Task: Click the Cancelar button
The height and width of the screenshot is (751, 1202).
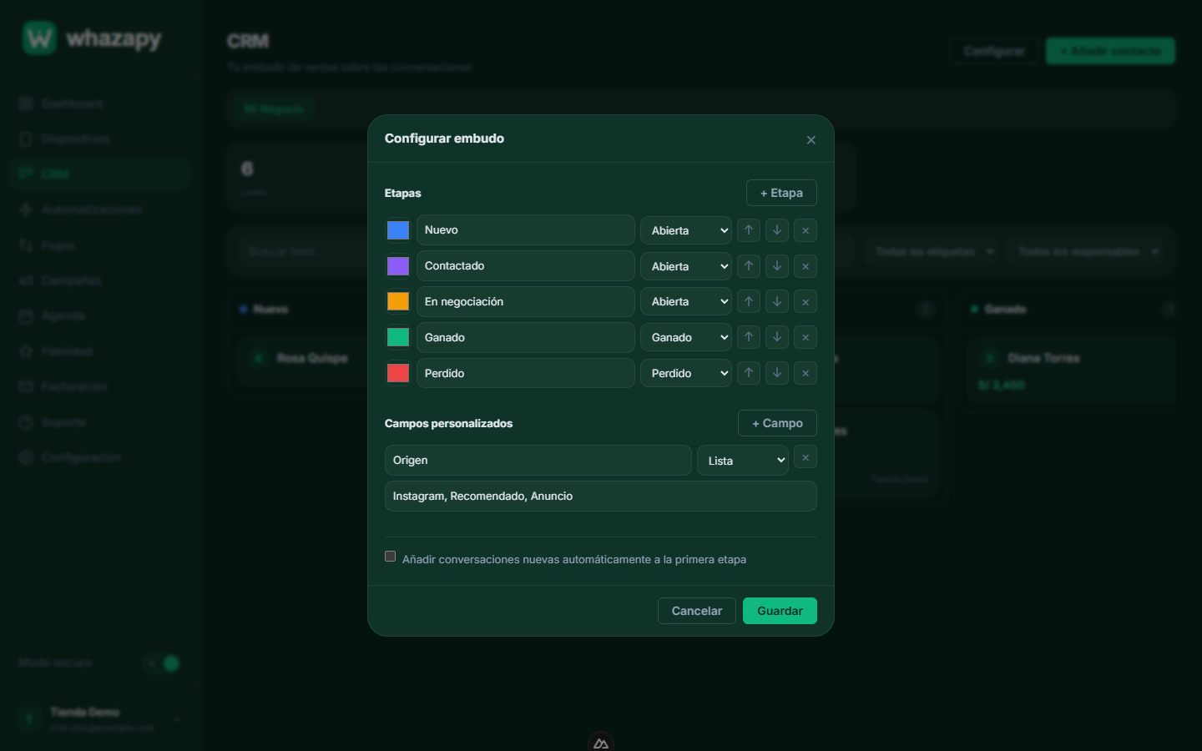Action: [x=697, y=611]
